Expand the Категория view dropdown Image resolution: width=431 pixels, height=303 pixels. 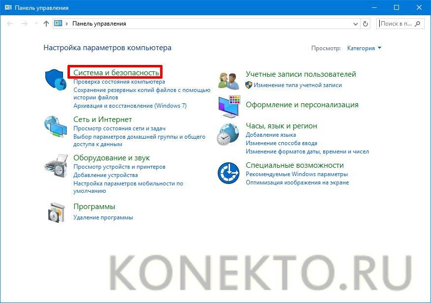tap(364, 48)
